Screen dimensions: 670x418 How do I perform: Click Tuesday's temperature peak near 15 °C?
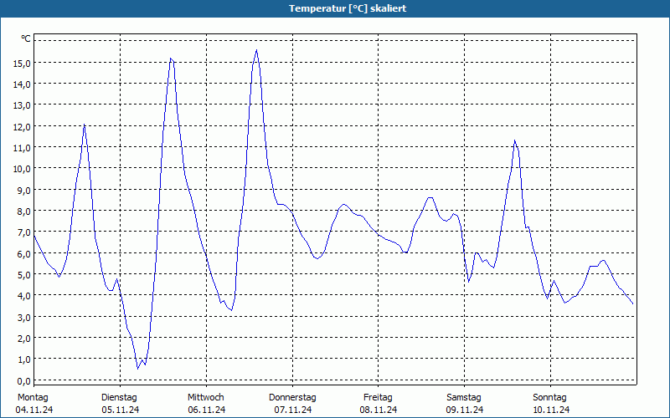tap(171, 59)
